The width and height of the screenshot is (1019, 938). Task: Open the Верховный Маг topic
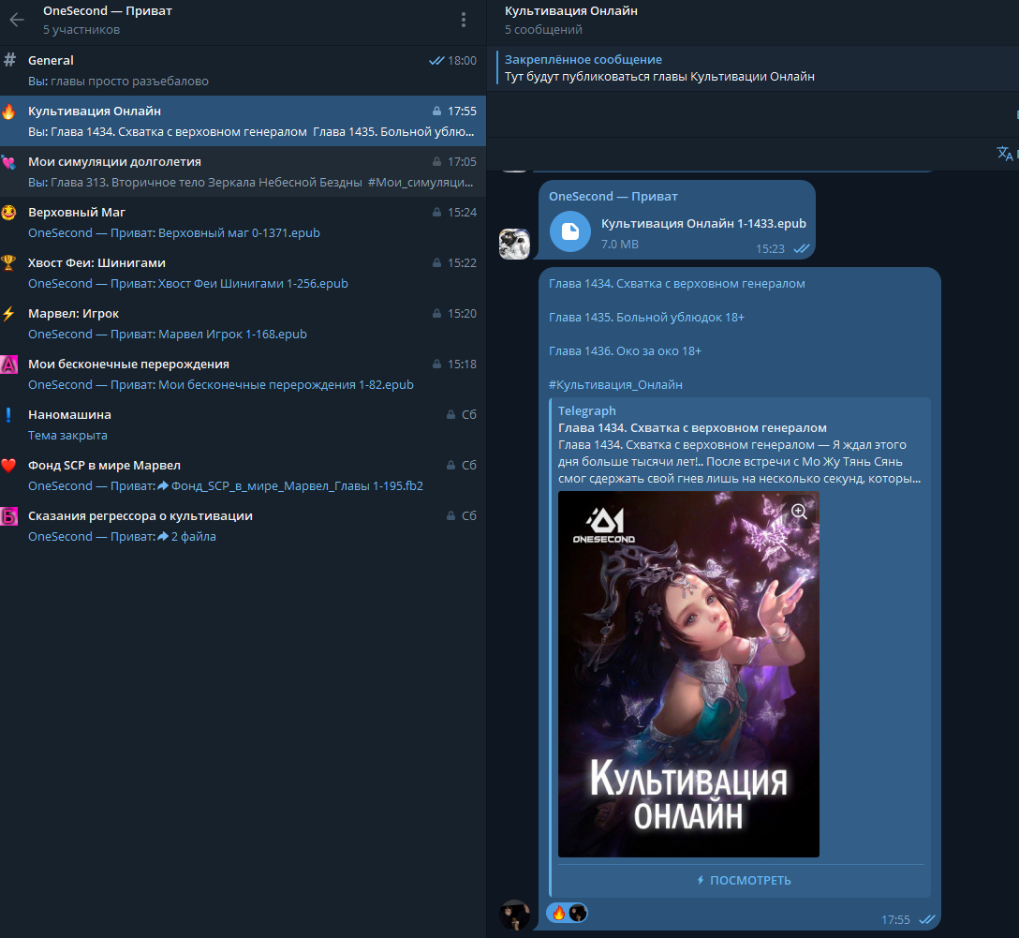(x=244, y=222)
